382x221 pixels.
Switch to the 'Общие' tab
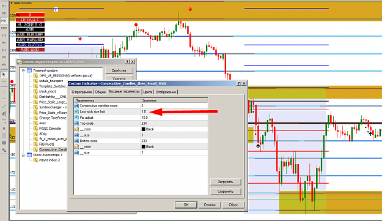point(100,92)
